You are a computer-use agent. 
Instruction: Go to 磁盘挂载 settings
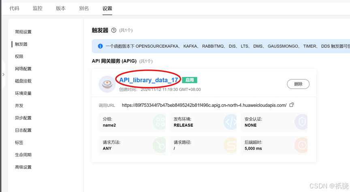23,81
